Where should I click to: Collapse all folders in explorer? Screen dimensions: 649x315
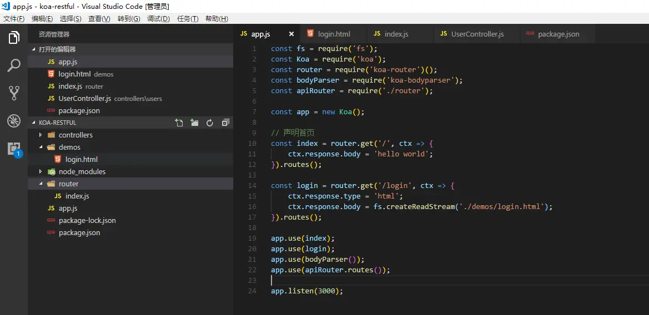tap(225, 123)
